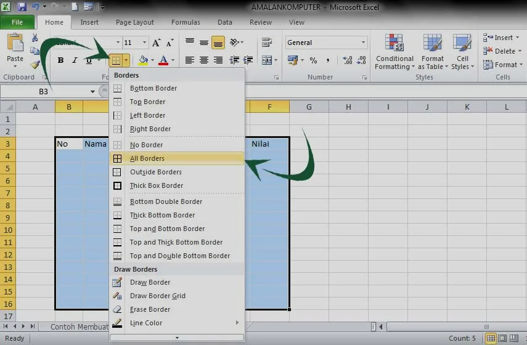Toggle Middle Align in the ribbon
This screenshot has width=527, height=345.
[203, 43]
